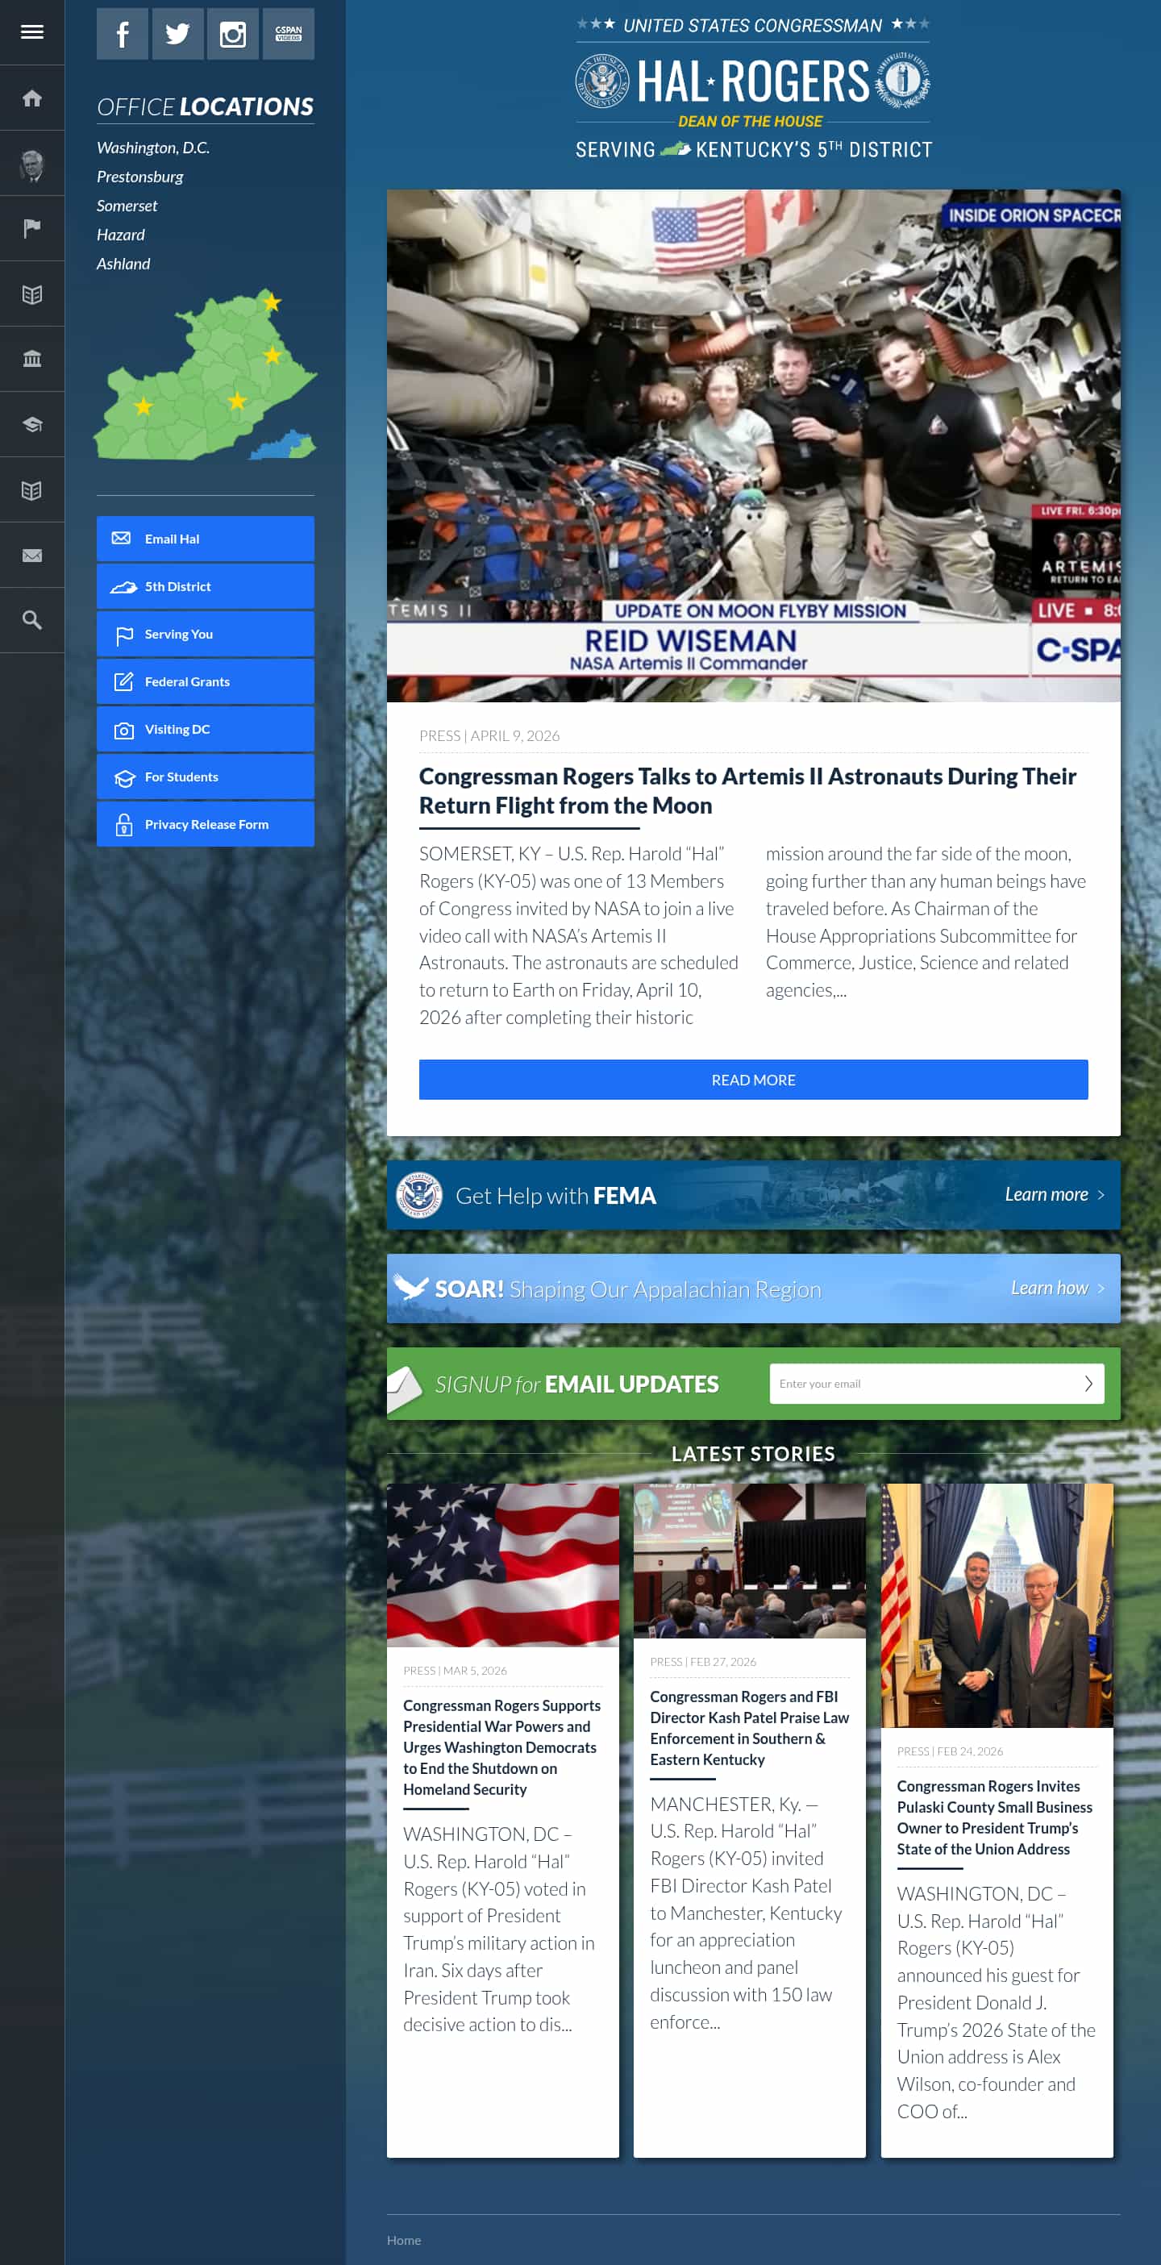Click the Home breadcrumb link
This screenshot has height=2265, width=1161.
(x=403, y=2240)
